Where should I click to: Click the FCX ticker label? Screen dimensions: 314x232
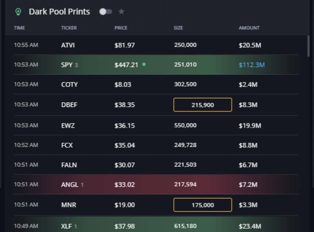click(x=67, y=145)
